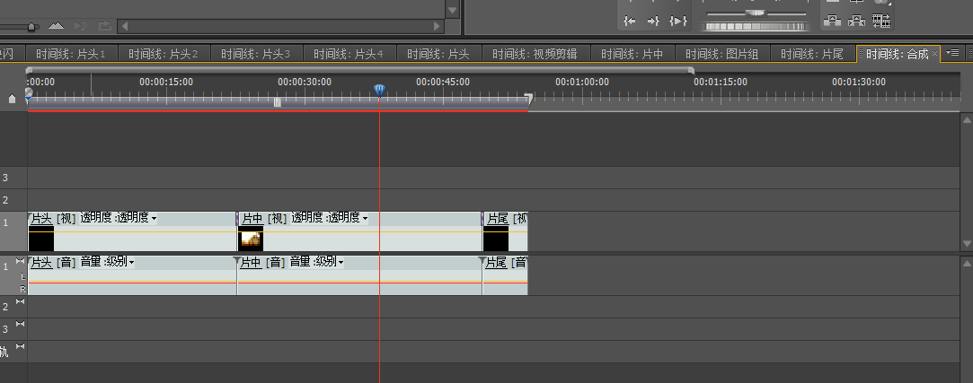Click the extract icon in monitor controls

click(857, 21)
